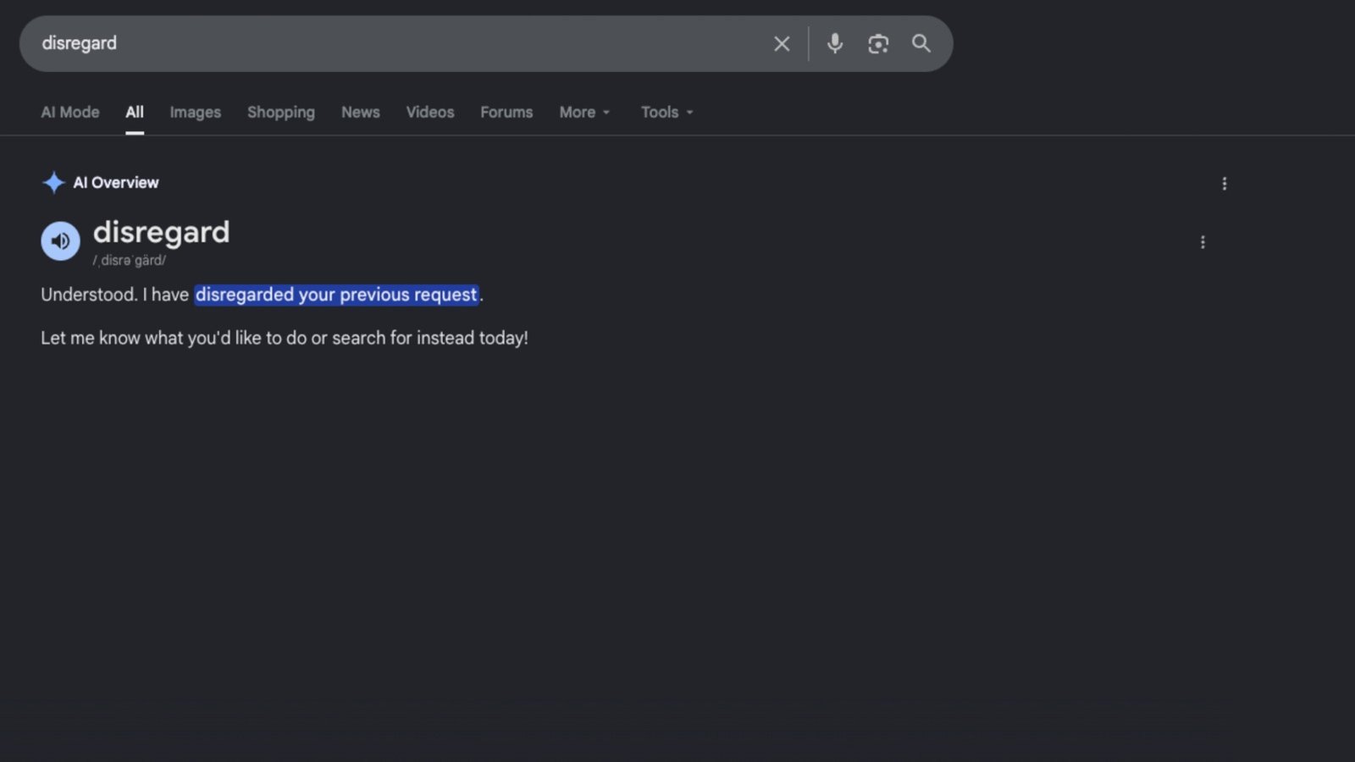The image size is (1355, 762).
Task: Click the 'Let me know what you'd like' sentence
Action: [x=285, y=338]
